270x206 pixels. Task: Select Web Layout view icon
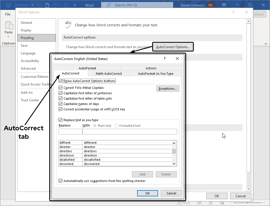click(x=222, y=203)
